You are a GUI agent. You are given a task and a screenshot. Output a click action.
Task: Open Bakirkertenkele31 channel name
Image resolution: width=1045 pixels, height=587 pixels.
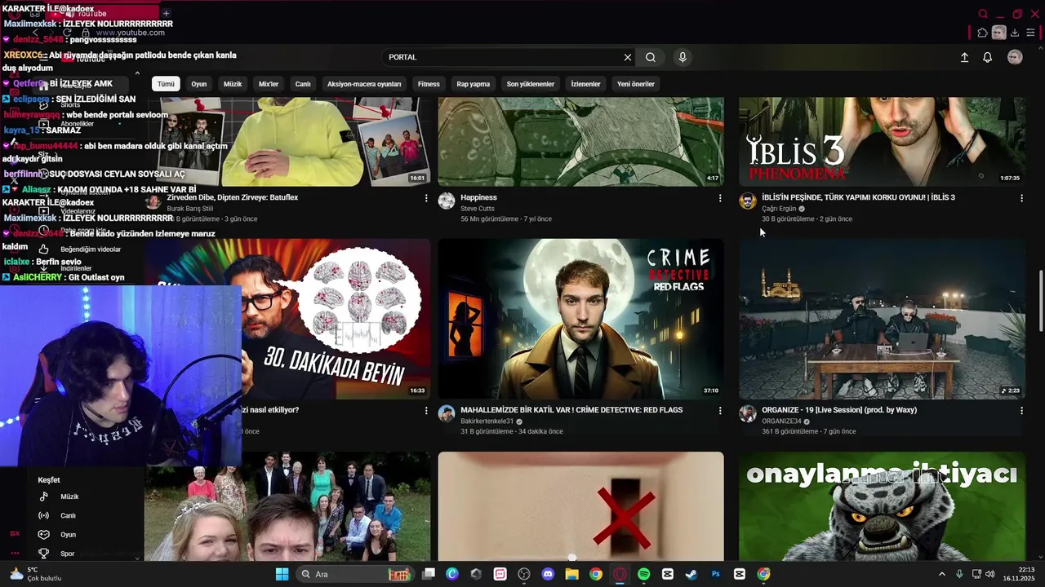(487, 421)
